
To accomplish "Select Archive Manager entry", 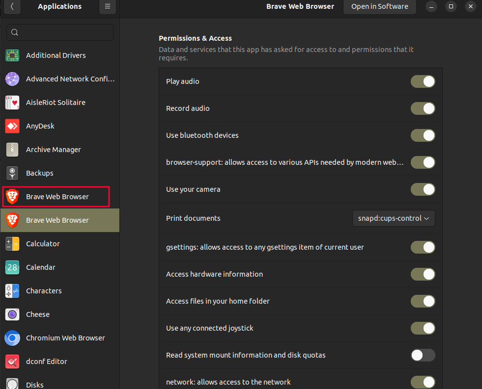I will (x=60, y=150).
